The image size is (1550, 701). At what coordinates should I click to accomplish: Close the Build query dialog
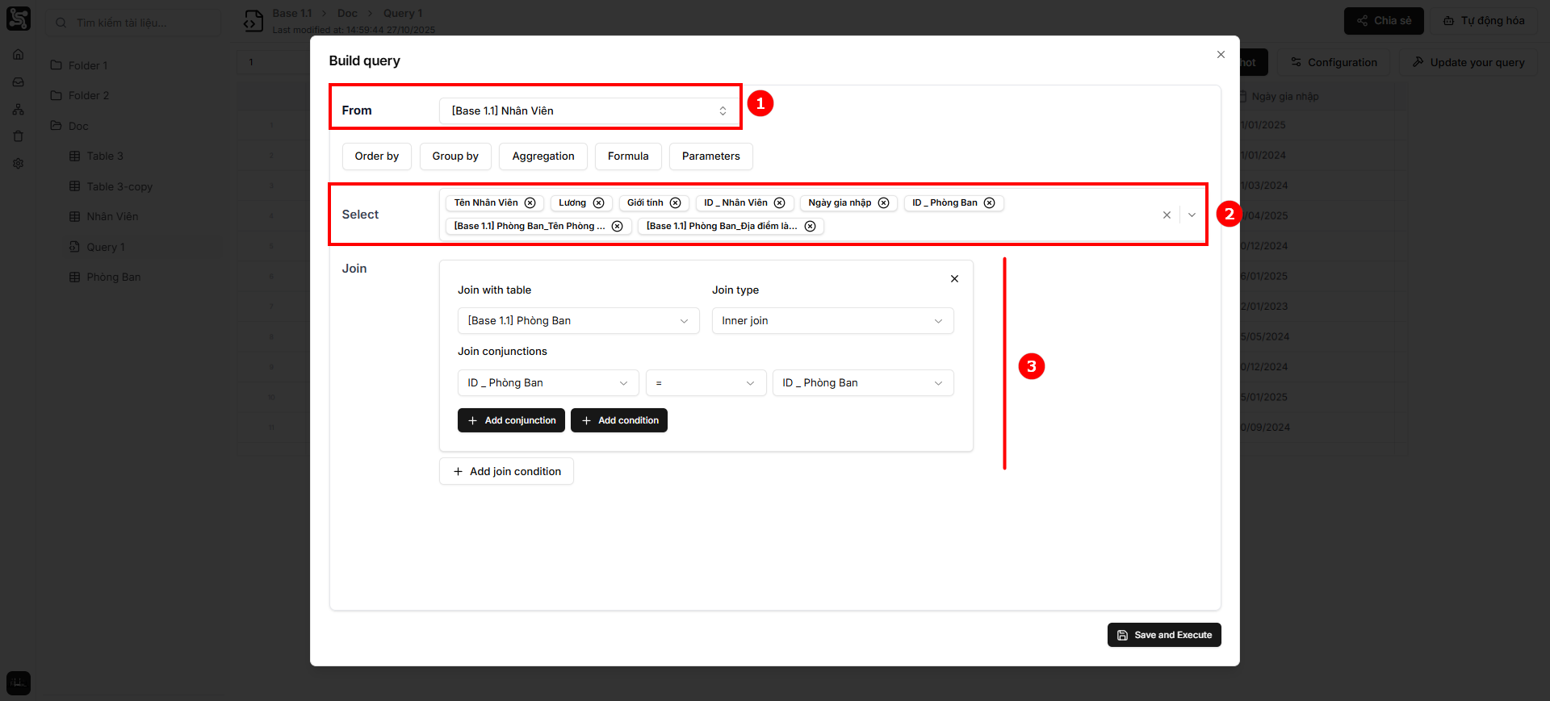pyautogui.click(x=1221, y=55)
